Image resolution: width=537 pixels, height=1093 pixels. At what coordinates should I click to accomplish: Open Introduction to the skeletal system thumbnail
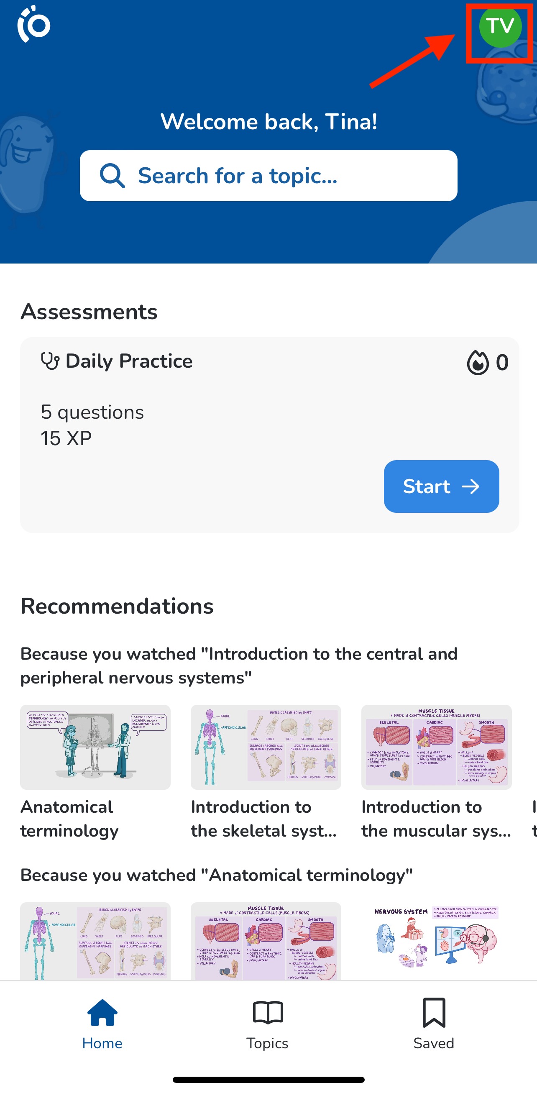266,747
